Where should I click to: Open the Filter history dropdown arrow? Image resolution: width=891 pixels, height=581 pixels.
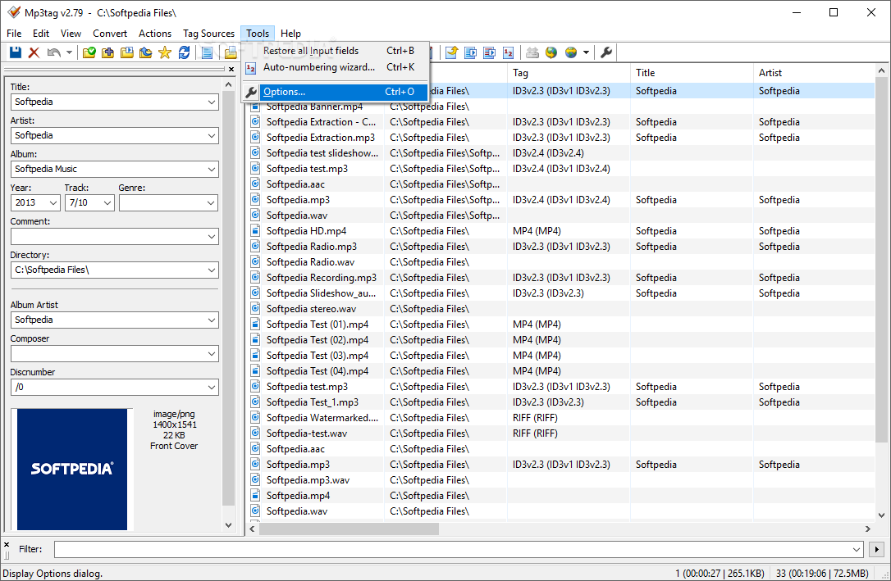[857, 549]
